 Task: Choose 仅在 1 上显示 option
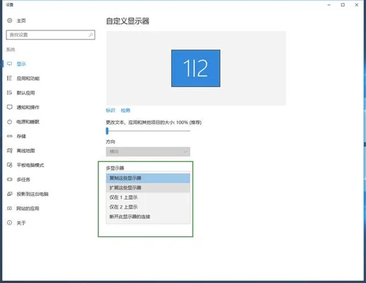tap(148, 197)
